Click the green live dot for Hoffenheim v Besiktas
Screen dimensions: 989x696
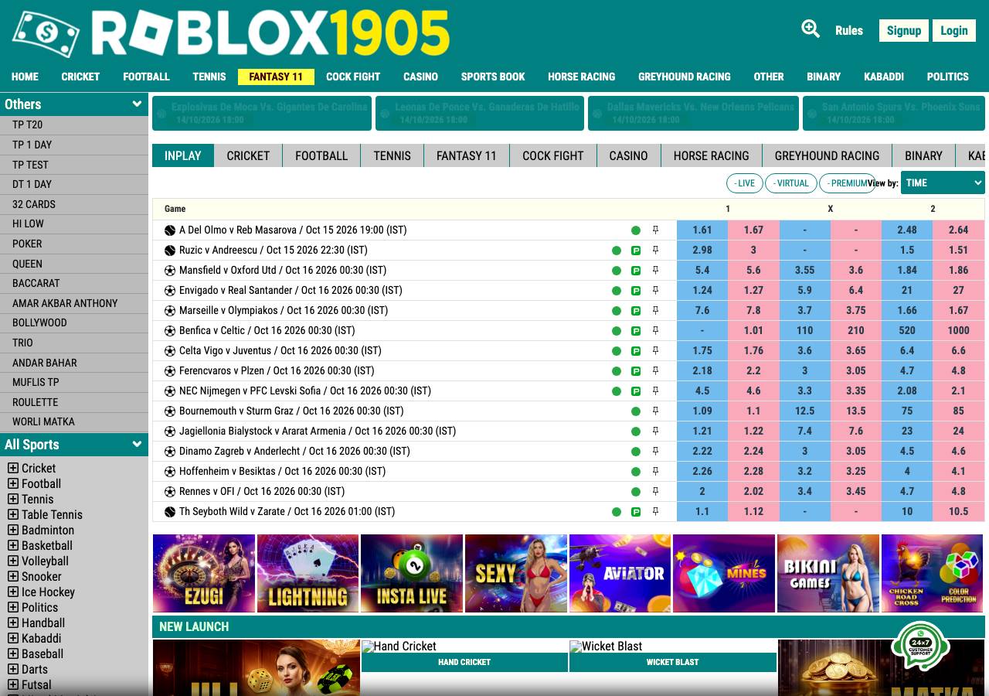click(x=636, y=472)
